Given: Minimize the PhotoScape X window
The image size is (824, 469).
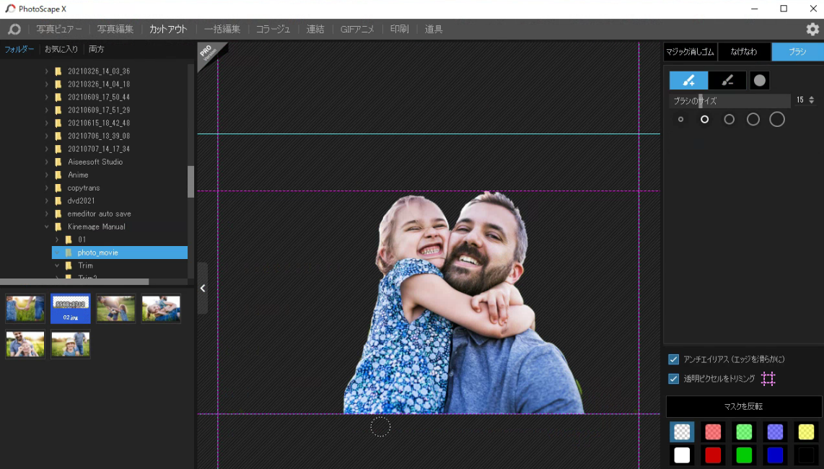Looking at the screenshot, I should pyautogui.click(x=755, y=9).
